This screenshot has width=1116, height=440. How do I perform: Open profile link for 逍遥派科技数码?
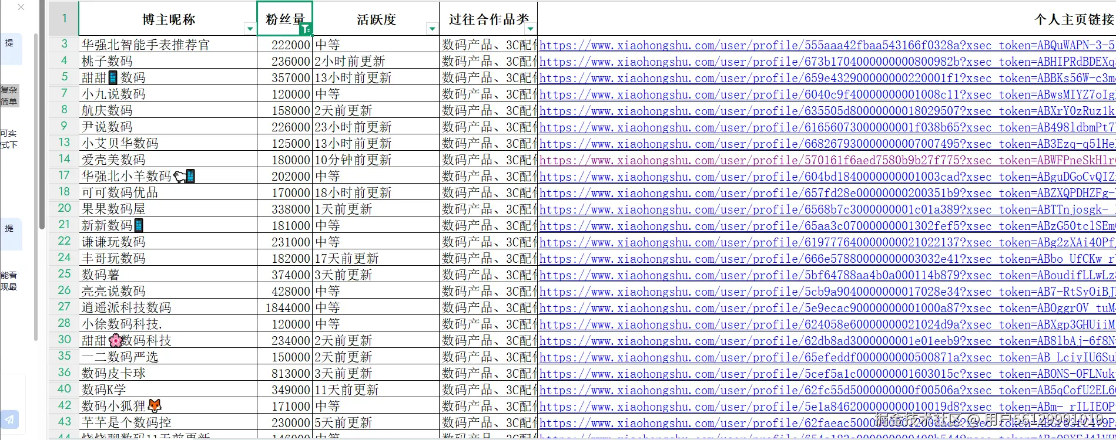pos(827,307)
